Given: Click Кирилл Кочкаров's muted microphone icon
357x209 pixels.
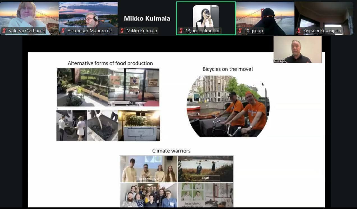Looking at the screenshot, I should (x=299, y=31).
